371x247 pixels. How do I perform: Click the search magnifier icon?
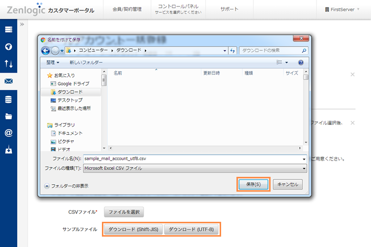point(304,50)
